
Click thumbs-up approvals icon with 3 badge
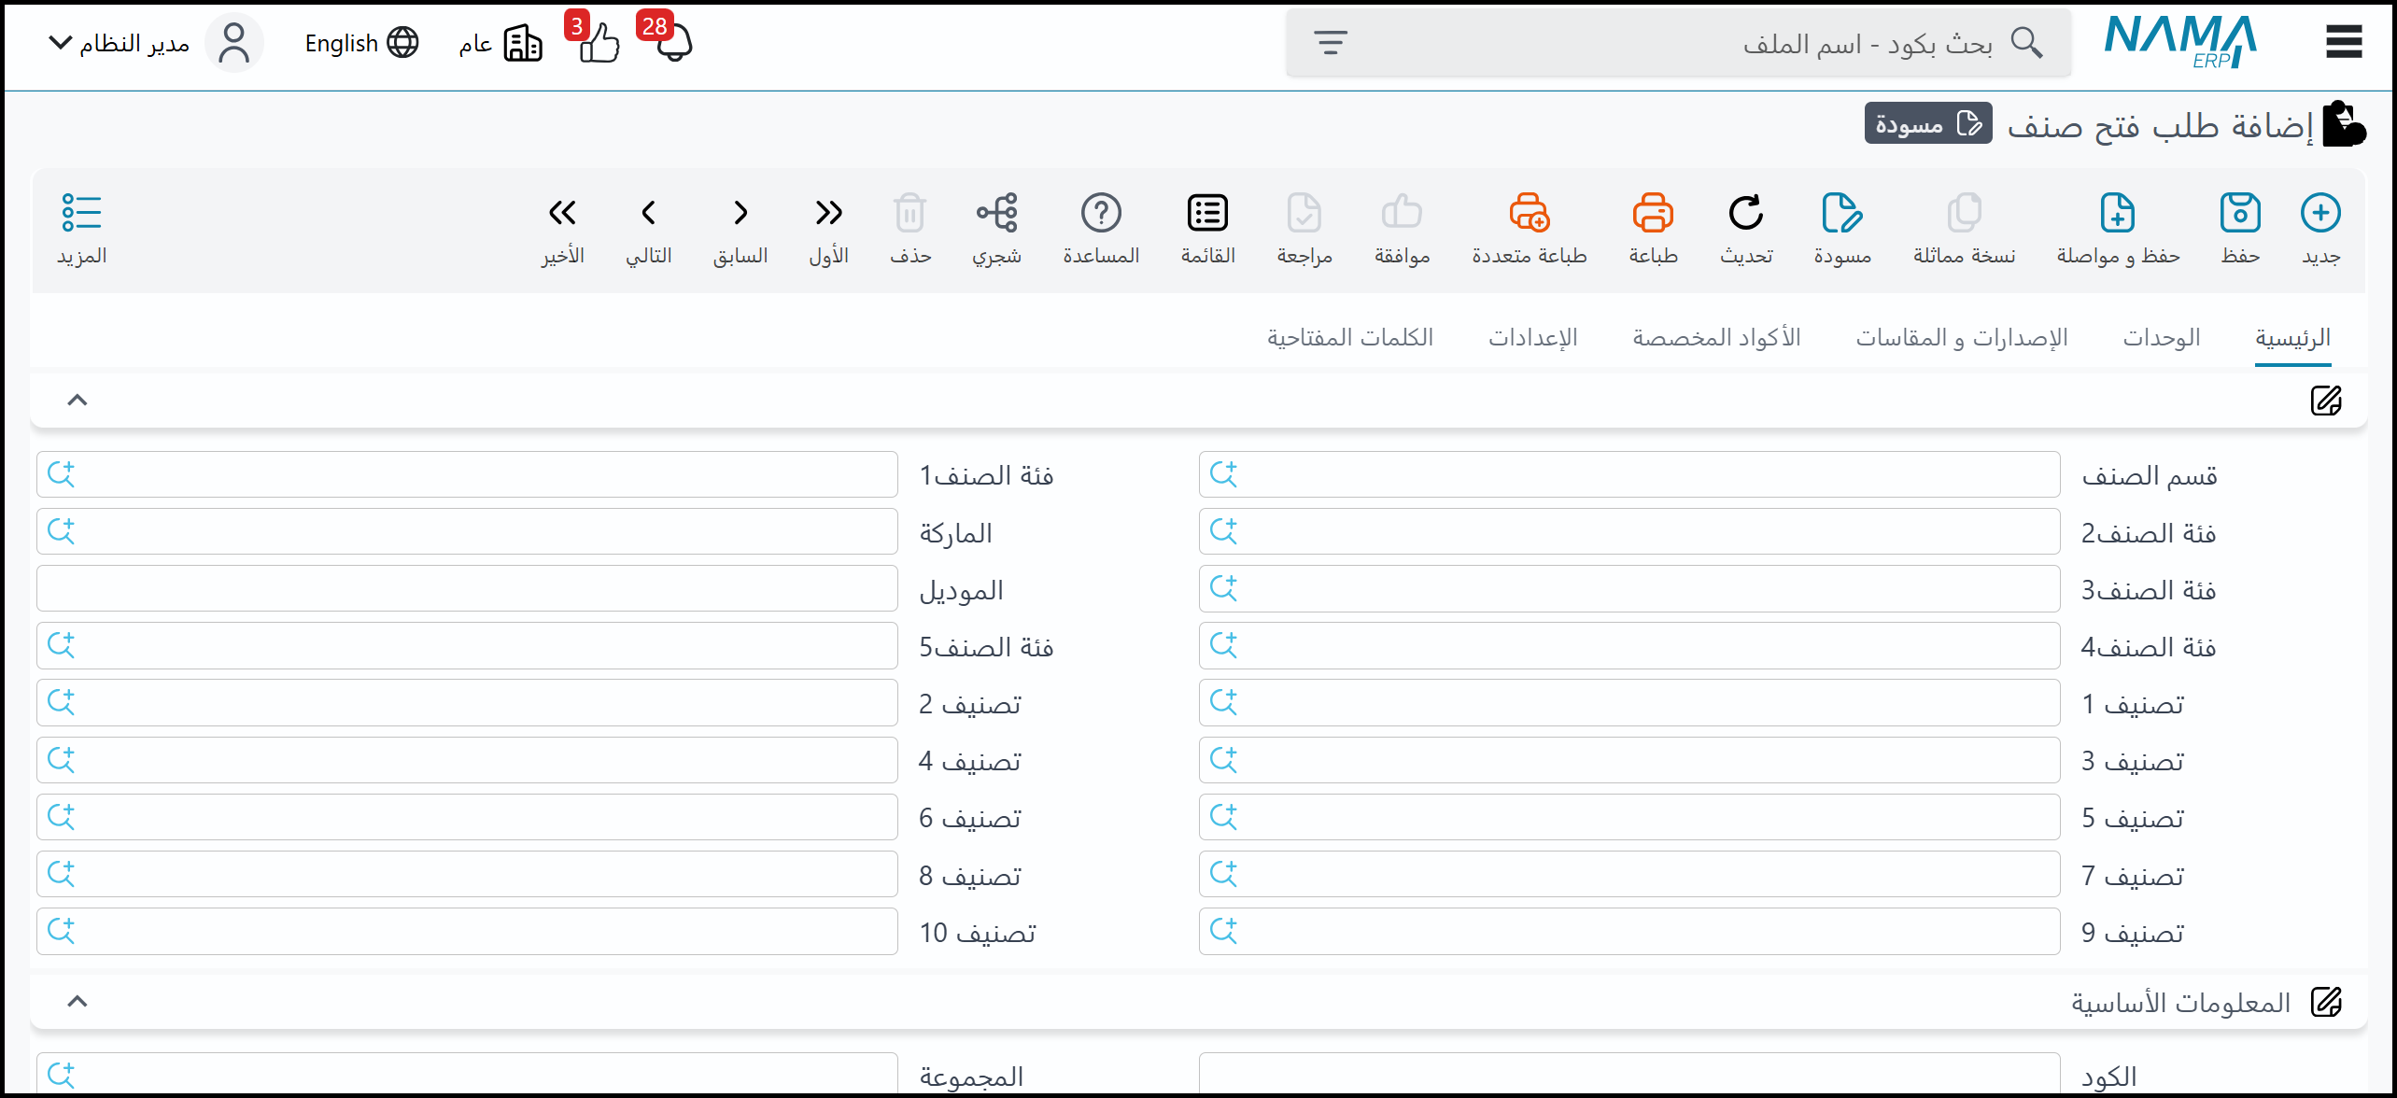pyautogui.click(x=598, y=42)
